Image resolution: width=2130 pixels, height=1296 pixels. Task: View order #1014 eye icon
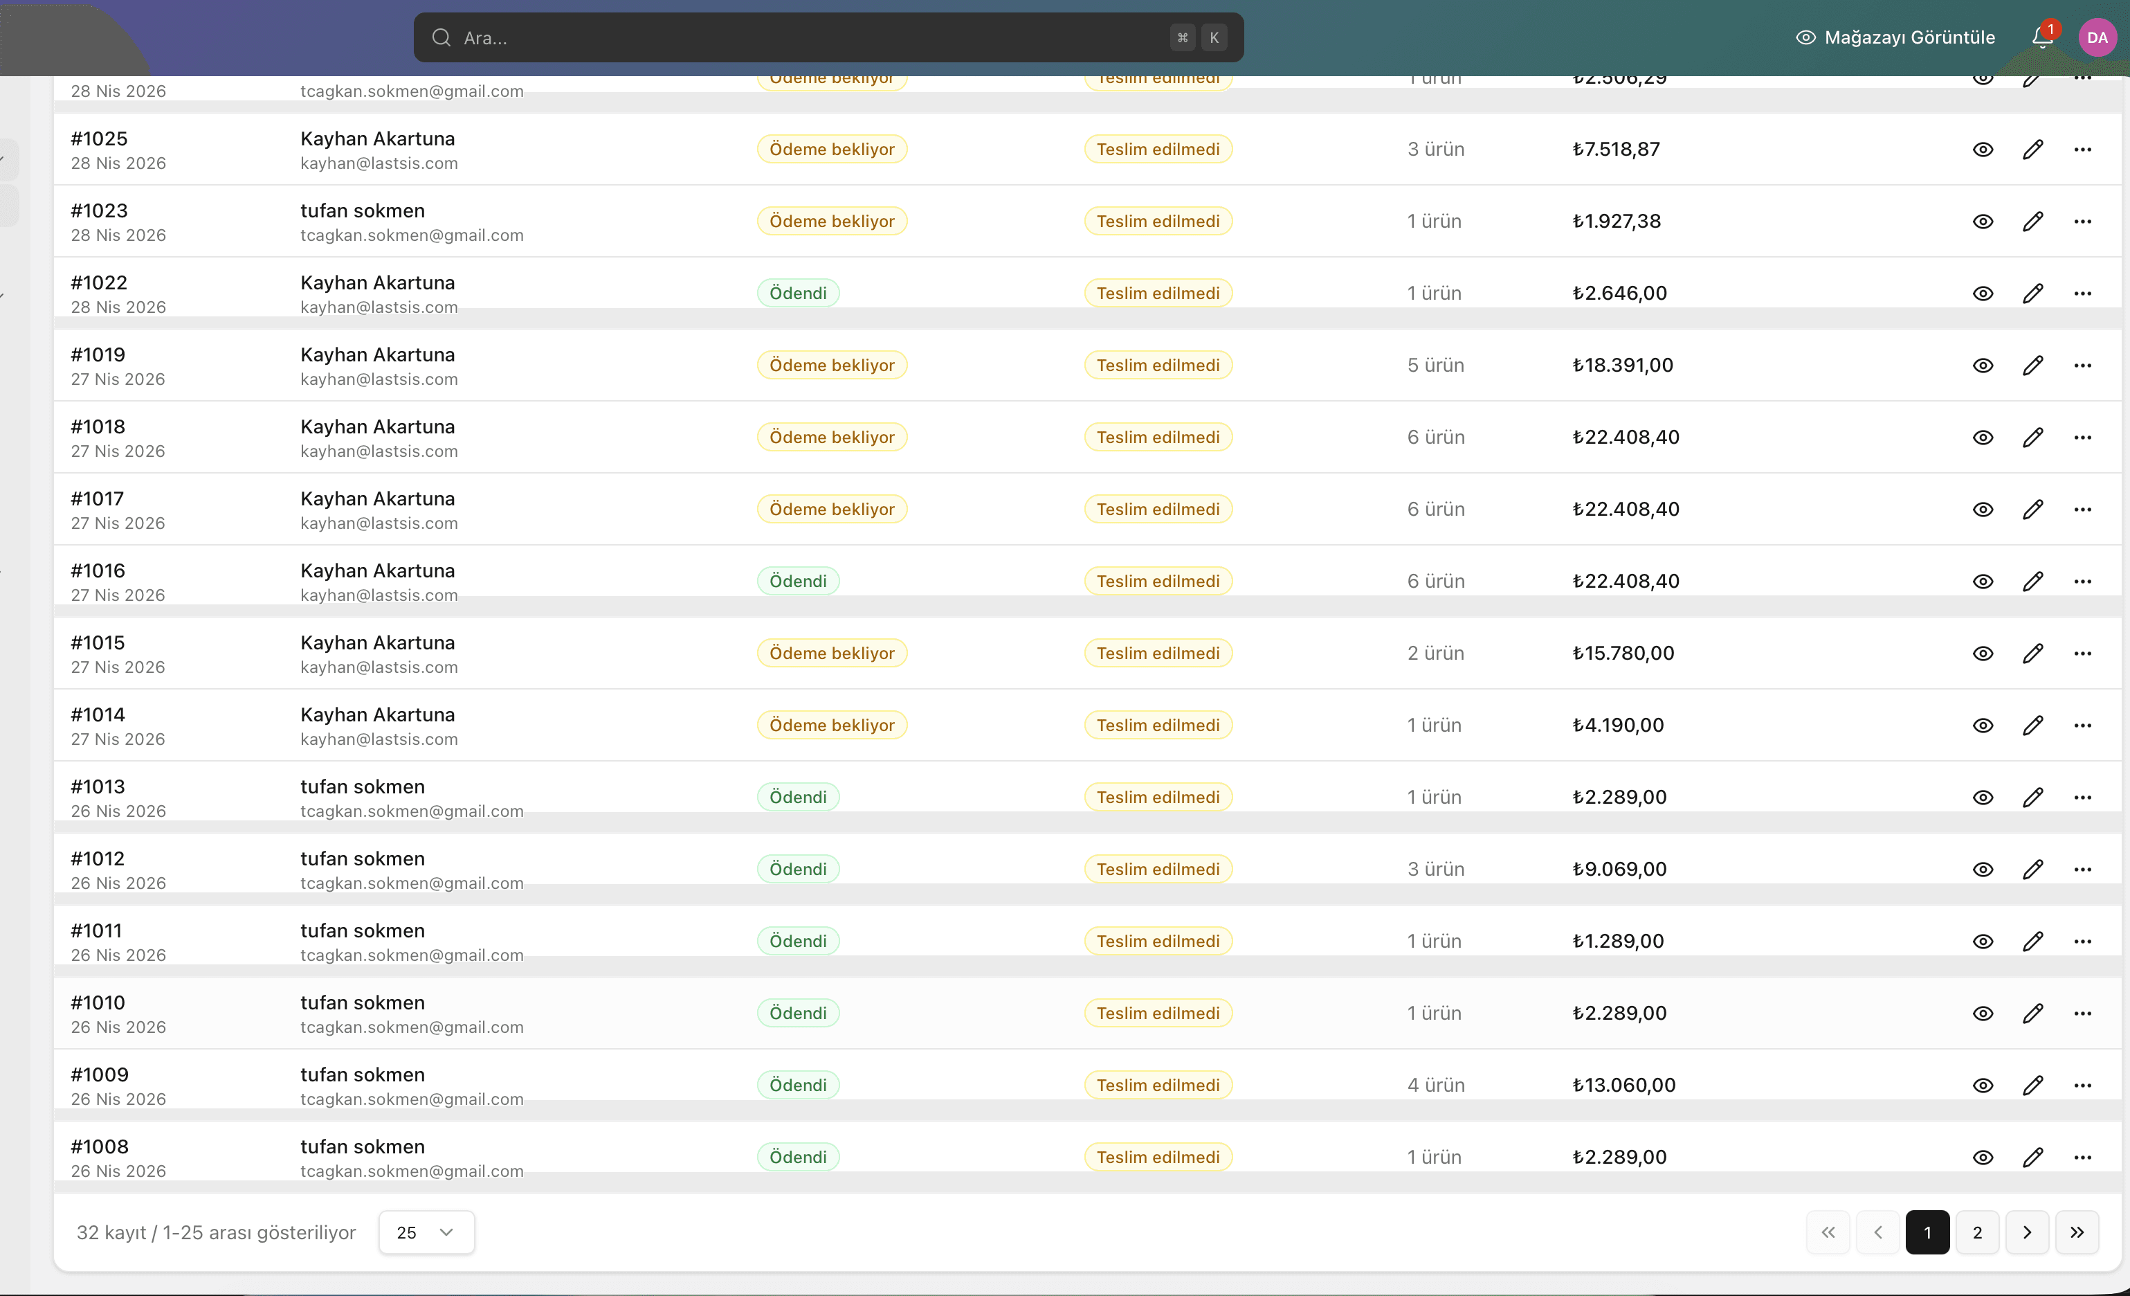pos(1982,726)
